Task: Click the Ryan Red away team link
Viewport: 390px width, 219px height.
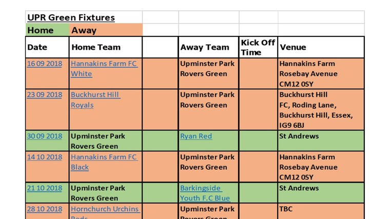Action: click(x=196, y=136)
